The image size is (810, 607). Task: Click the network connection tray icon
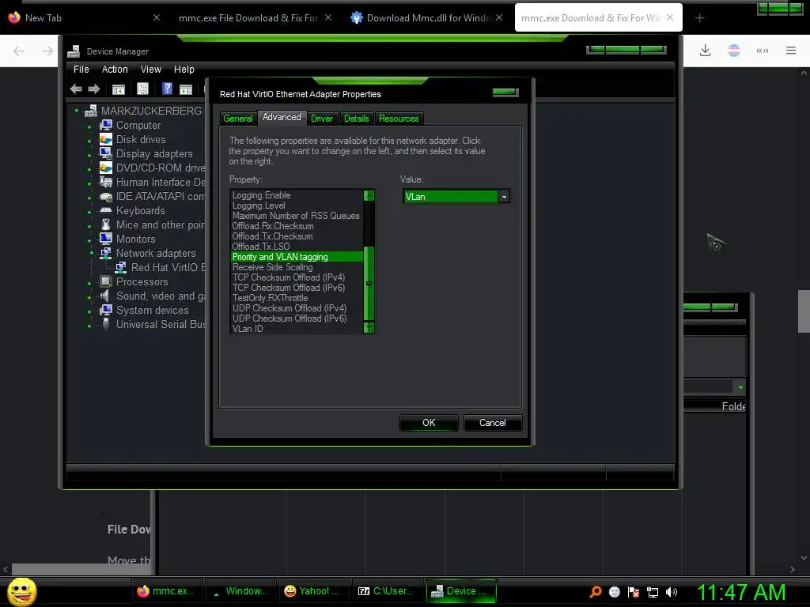point(653,592)
